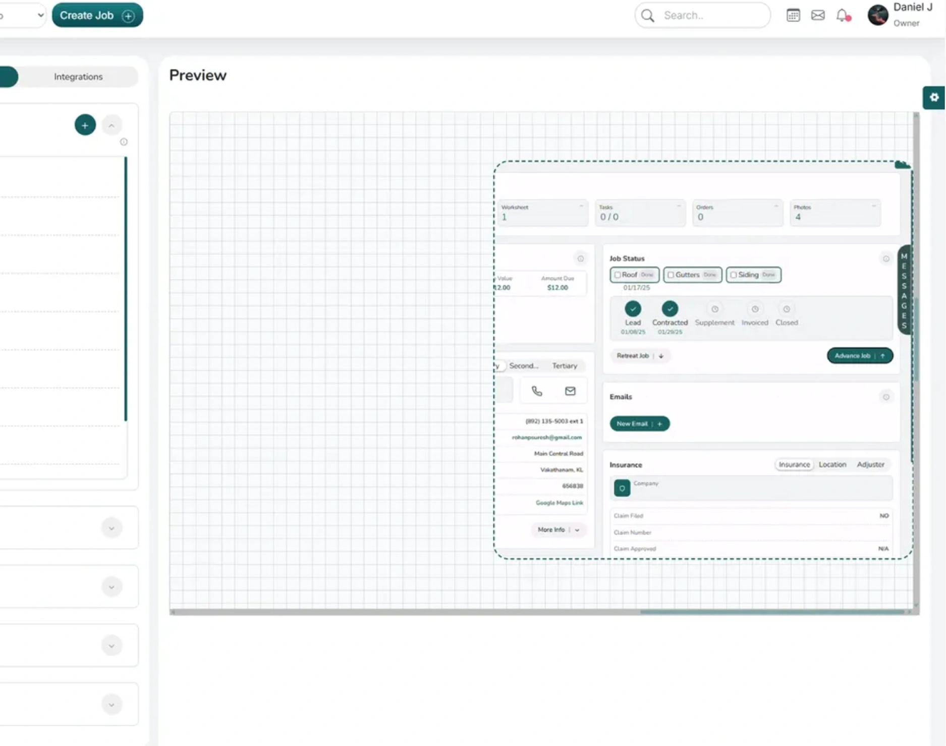Viewport: 946px width, 746px height.
Task: Click the Create Job button
Action: tap(97, 15)
